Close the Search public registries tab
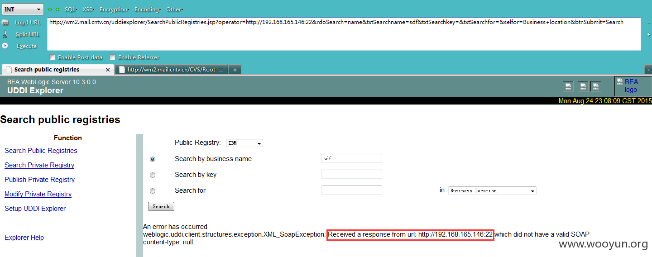The width and height of the screenshot is (652, 257). [x=108, y=70]
